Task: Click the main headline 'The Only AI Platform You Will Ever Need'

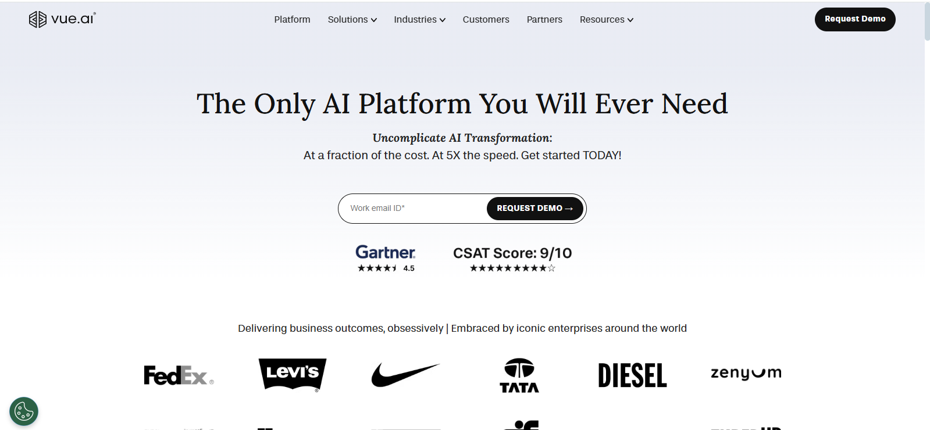Action: pyautogui.click(x=462, y=103)
